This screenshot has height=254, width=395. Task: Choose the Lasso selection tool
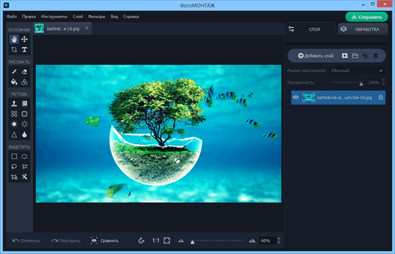[x=14, y=166]
